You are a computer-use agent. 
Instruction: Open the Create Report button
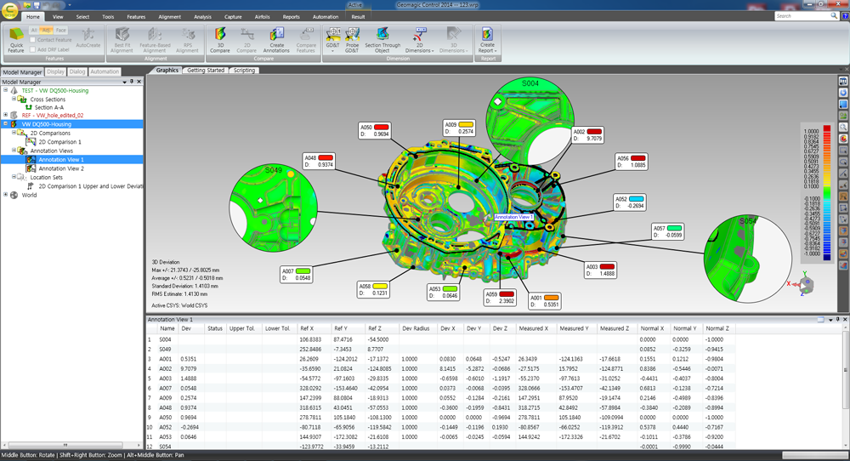click(x=487, y=39)
